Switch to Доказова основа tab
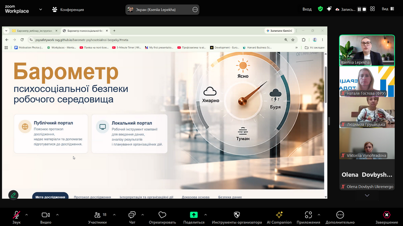Screen dimensions: 403x226 pos(196,197)
